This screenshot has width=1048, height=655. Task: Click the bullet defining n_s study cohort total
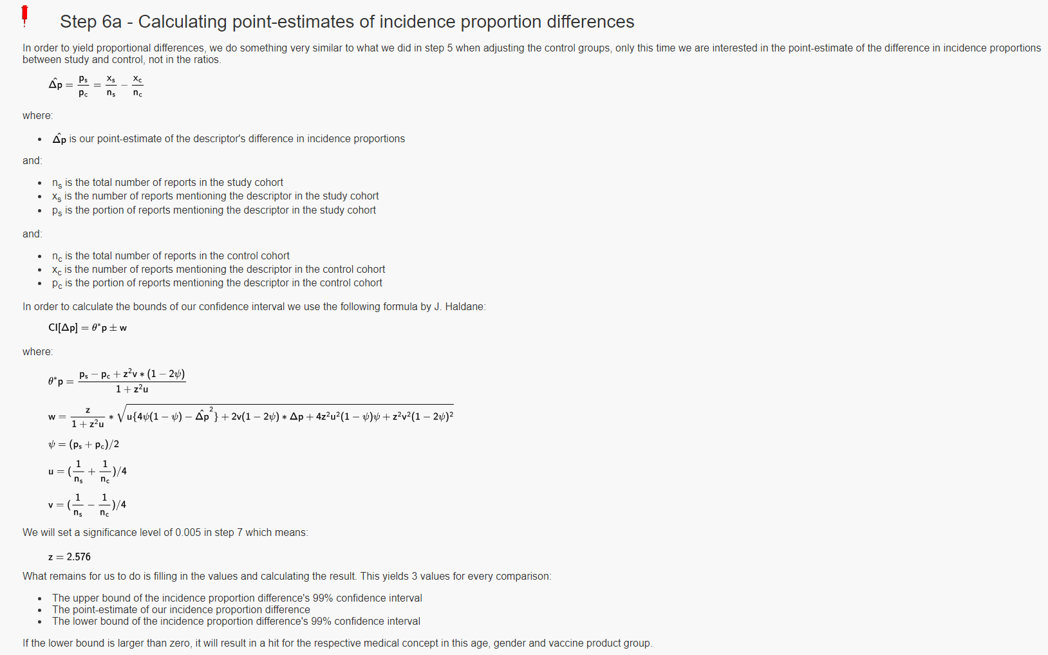click(x=167, y=183)
